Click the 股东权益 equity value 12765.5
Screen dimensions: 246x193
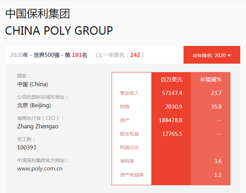click(x=172, y=134)
